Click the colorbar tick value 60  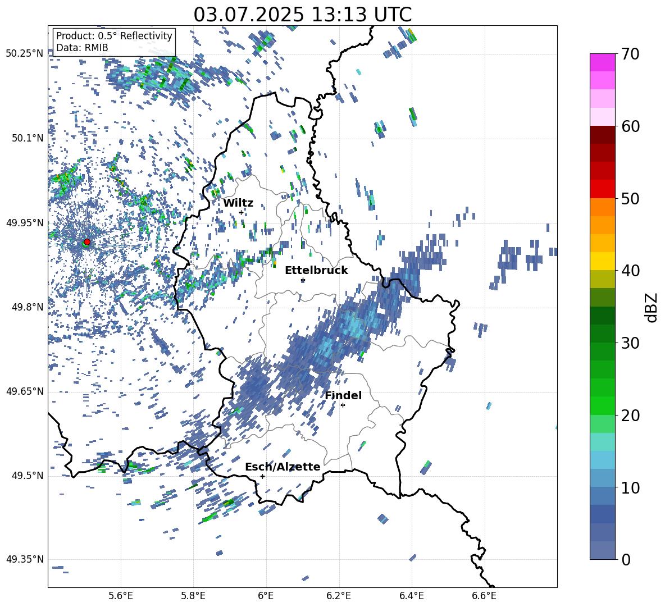tap(630, 126)
